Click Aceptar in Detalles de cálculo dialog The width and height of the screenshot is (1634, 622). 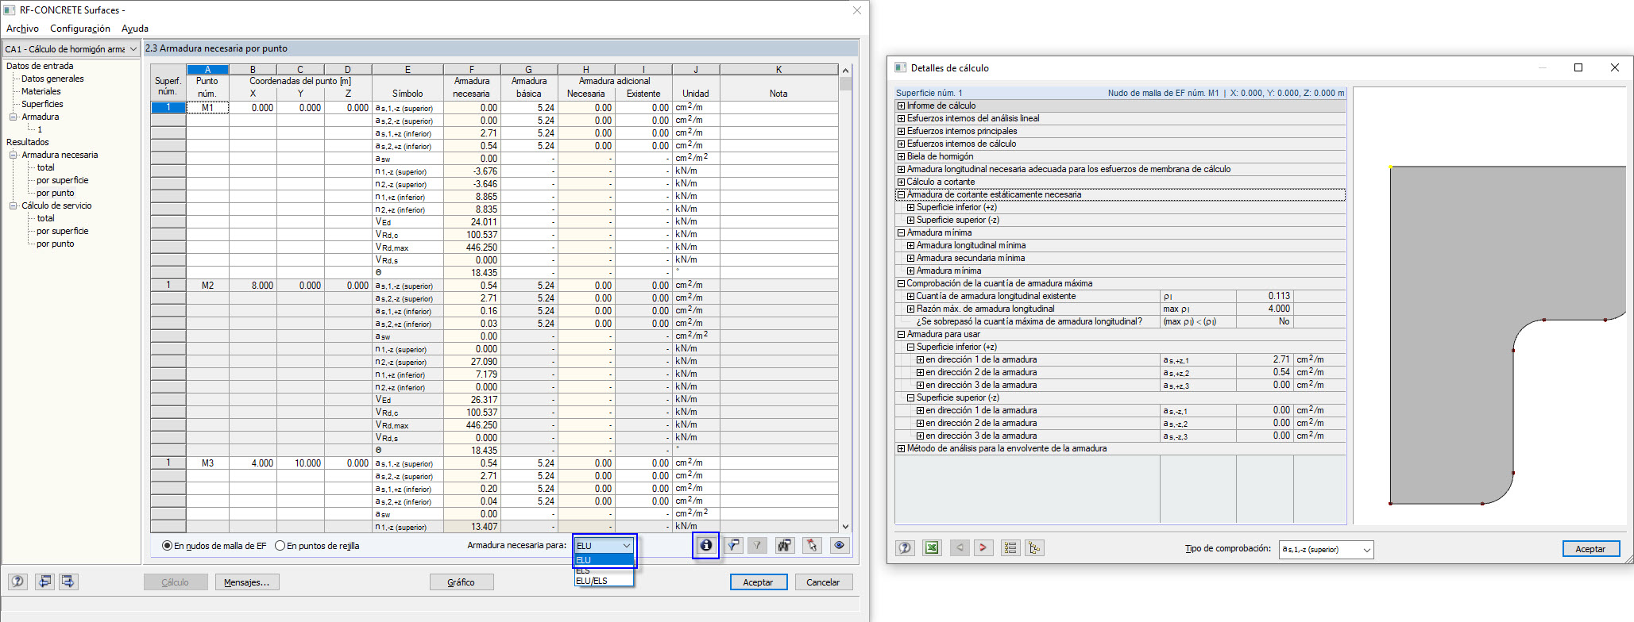click(1590, 549)
